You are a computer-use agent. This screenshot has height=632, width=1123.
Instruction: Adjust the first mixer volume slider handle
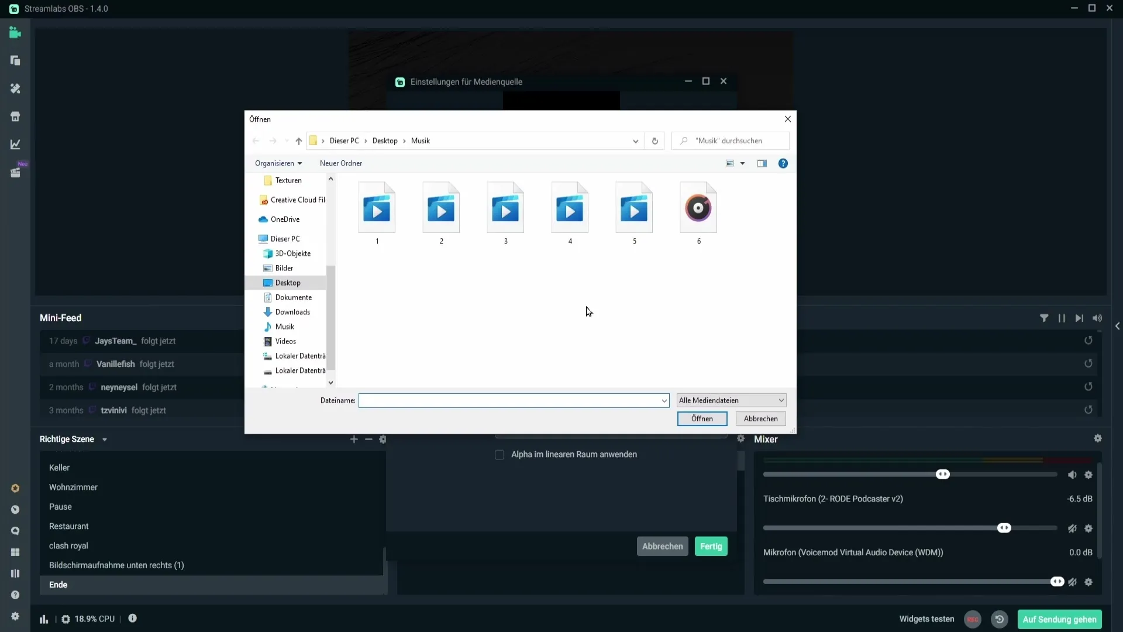click(943, 475)
